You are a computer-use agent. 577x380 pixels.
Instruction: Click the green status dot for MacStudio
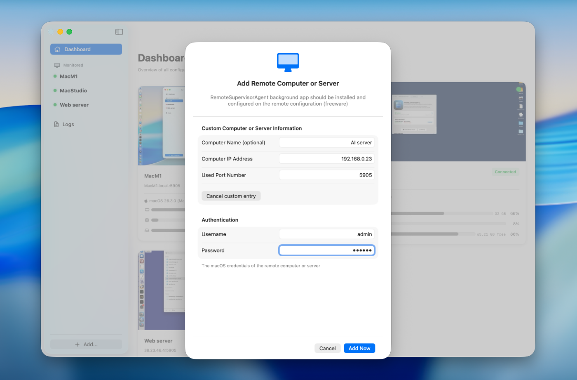(x=55, y=90)
